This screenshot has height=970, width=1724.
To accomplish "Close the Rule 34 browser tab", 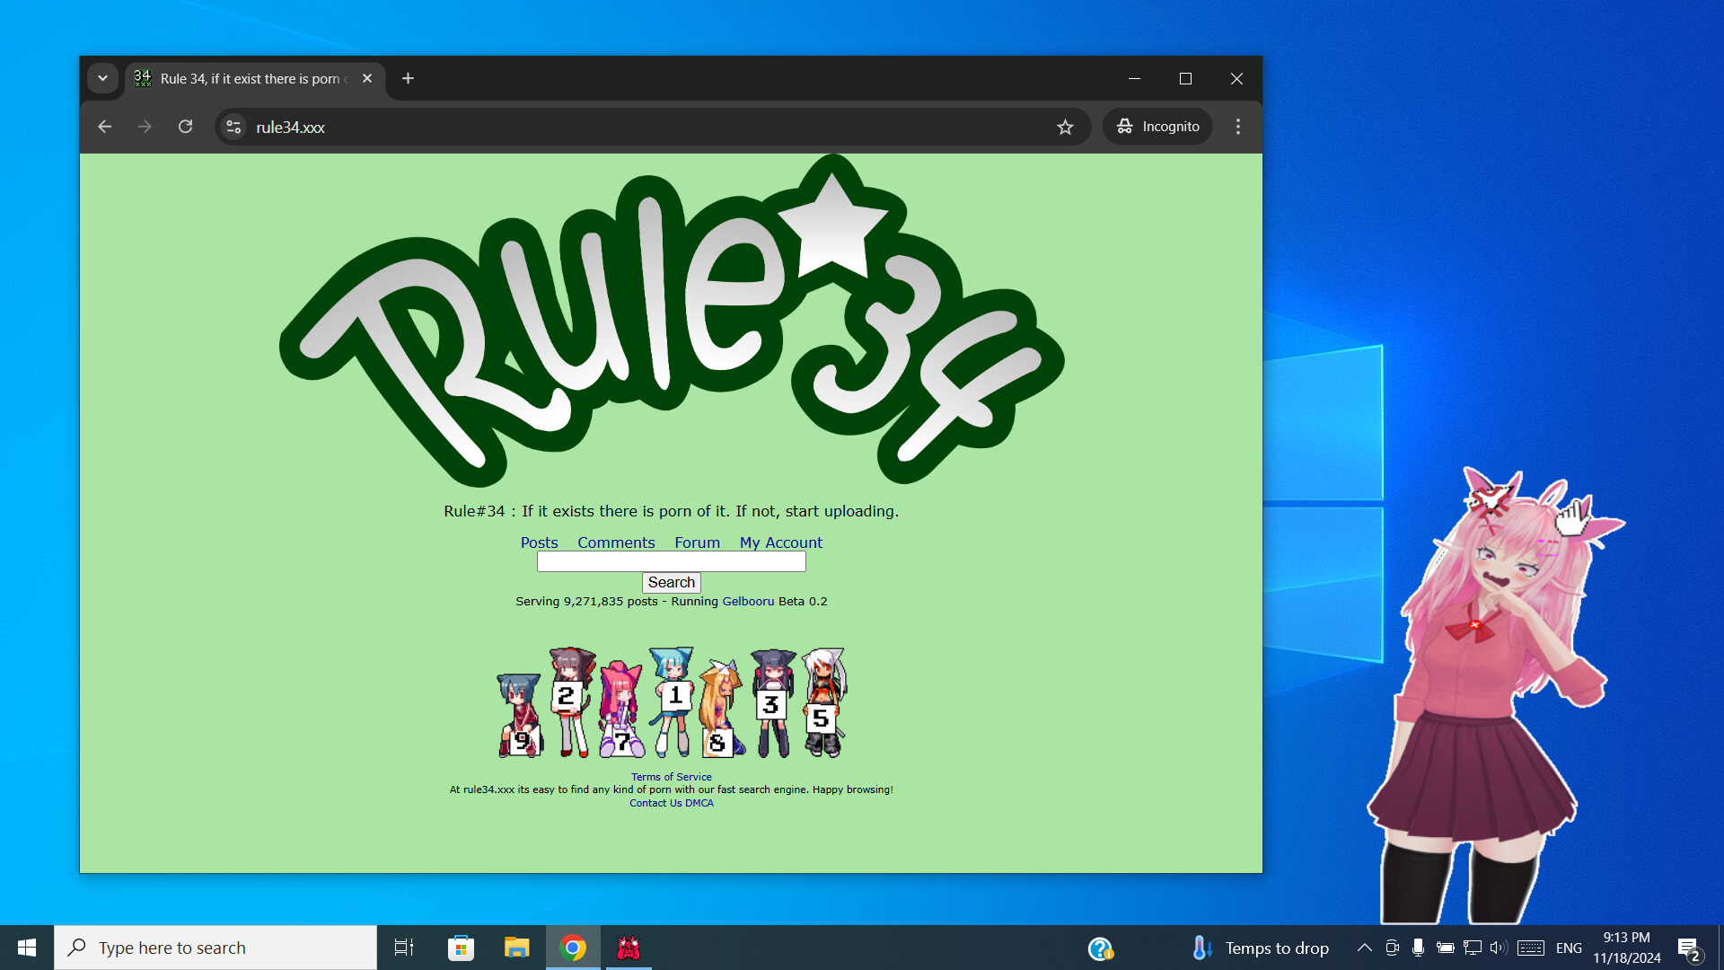I will coord(367,78).
